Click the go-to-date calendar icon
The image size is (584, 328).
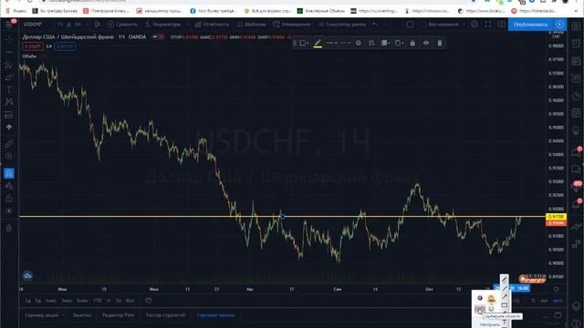(148, 301)
